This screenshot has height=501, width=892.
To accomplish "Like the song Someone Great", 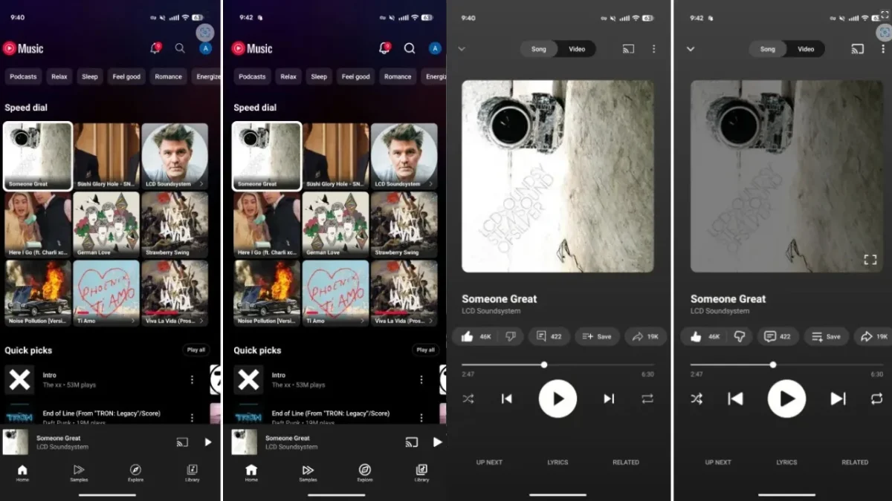I will pyautogui.click(x=465, y=336).
